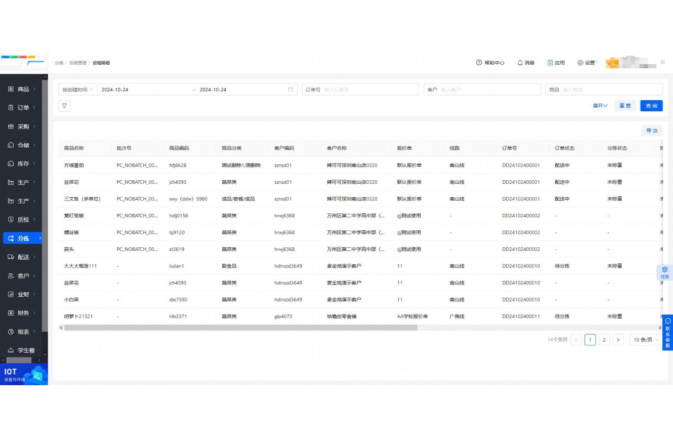Click the 查询 search button
The width and height of the screenshot is (673, 437).
[x=651, y=106]
